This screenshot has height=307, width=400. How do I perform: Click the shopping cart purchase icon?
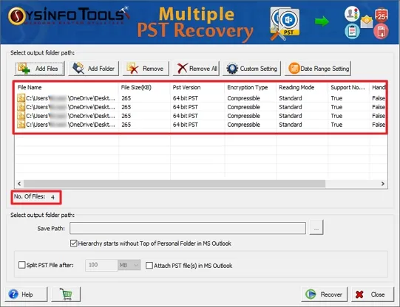(67, 294)
